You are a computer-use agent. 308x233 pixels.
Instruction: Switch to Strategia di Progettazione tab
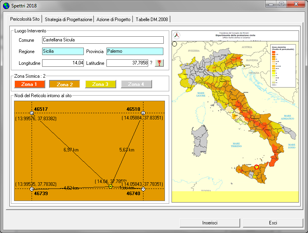(68, 20)
